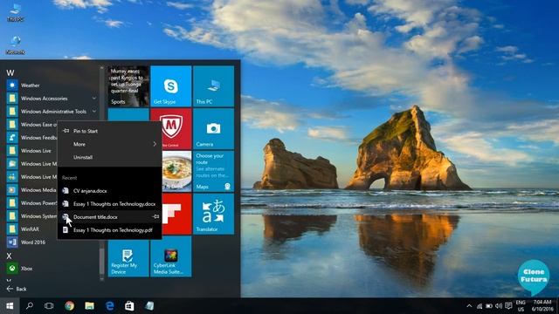This screenshot has width=559, height=314.
Task: Open recent Essay 1 Thoughts on Technology.pdf
Action: point(109,230)
